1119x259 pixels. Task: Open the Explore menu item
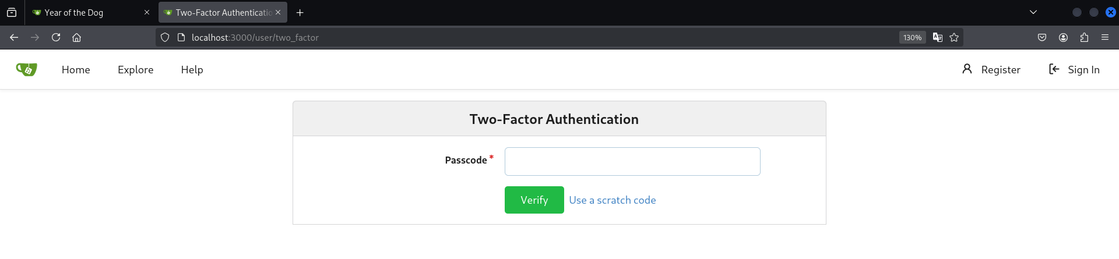click(135, 70)
